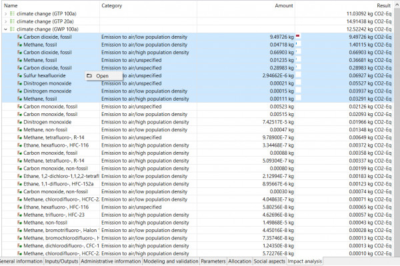400x266 pixels.
Task: Click flow icon of Carbon monoxide, non-fossil 0.00080 kg row
Action: (19, 169)
